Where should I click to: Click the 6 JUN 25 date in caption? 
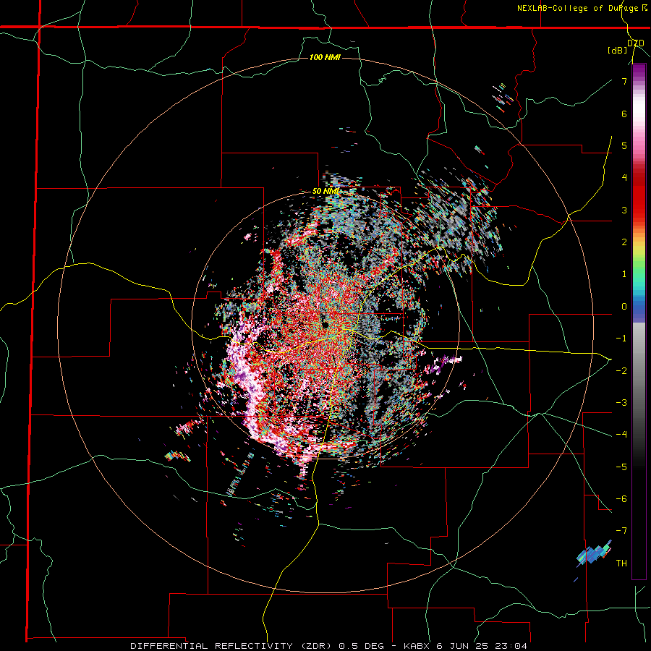[461, 646]
